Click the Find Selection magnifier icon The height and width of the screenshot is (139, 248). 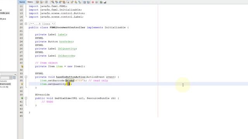point(53,2)
